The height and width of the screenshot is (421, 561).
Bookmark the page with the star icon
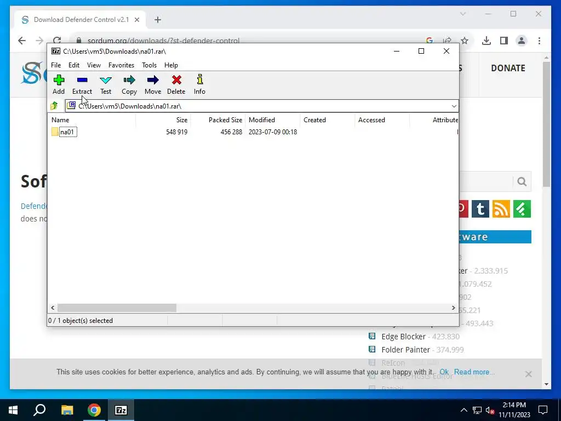click(465, 41)
